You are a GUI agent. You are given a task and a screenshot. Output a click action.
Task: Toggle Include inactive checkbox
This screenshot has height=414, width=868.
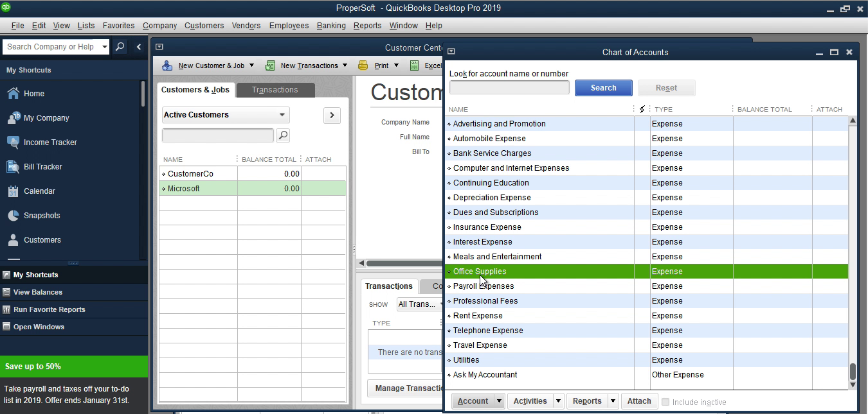pyautogui.click(x=665, y=402)
